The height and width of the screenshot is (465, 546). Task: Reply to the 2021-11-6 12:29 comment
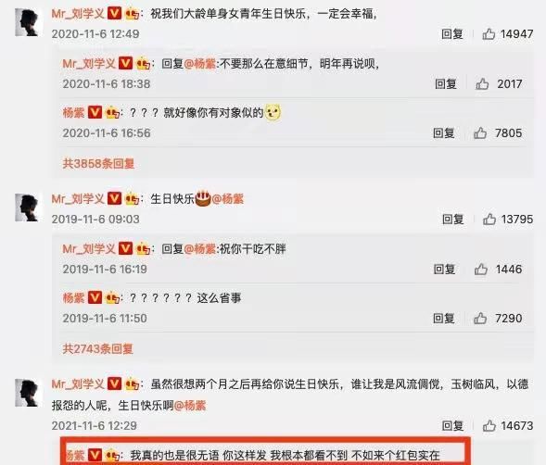(452, 426)
